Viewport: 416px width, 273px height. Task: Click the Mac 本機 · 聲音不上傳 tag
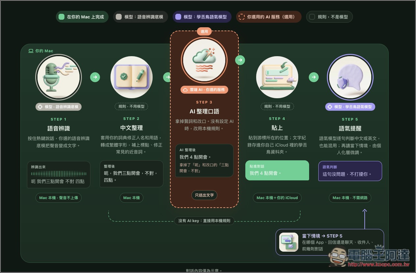(x=59, y=198)
